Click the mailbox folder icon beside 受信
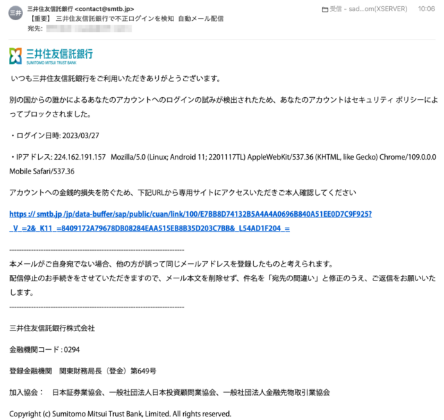The height and width of the screenshot is (420, 444). coord(325,10)
